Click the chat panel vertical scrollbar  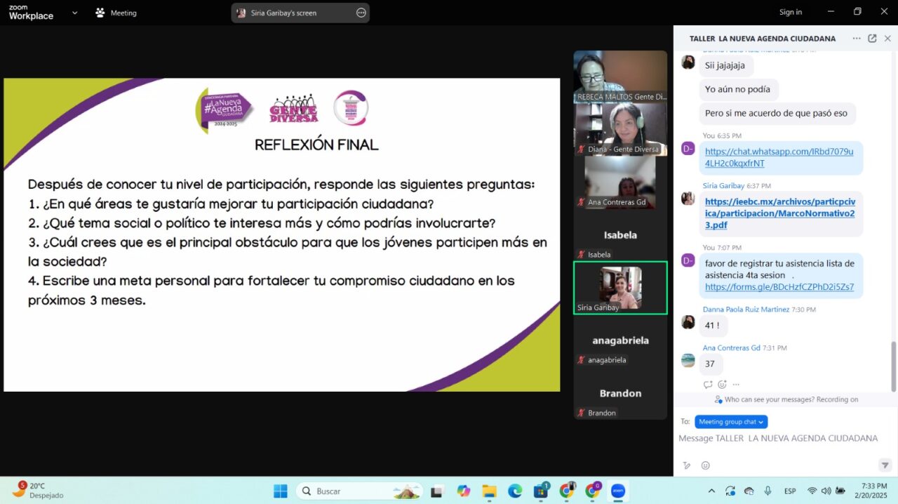tap(893, 365)
